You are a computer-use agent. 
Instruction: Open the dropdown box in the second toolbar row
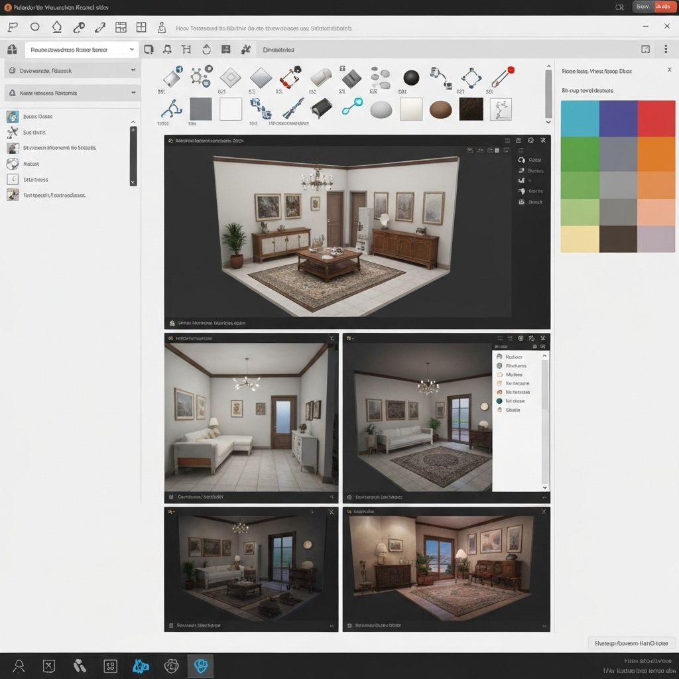tap(82, 50)
